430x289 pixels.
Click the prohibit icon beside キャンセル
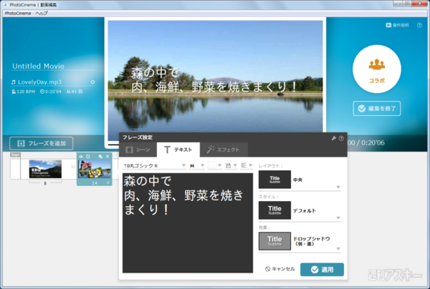(x=267, y=269)
